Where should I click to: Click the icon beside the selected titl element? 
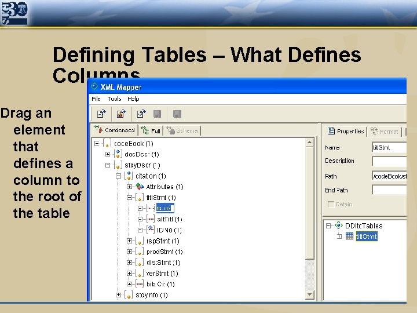(x=151, y=208)
